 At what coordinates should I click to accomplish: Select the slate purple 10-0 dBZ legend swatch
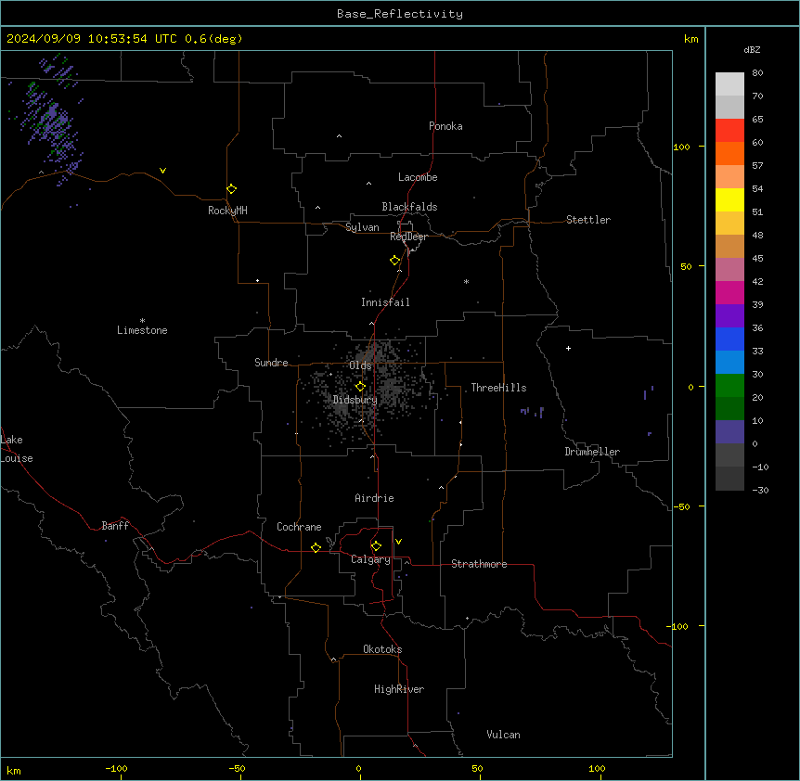tap(729, 432)
